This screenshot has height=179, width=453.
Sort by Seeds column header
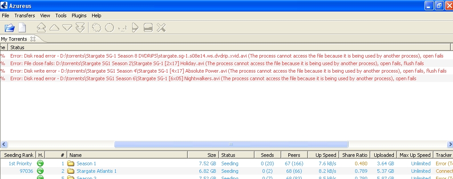[x=267, y=155]
